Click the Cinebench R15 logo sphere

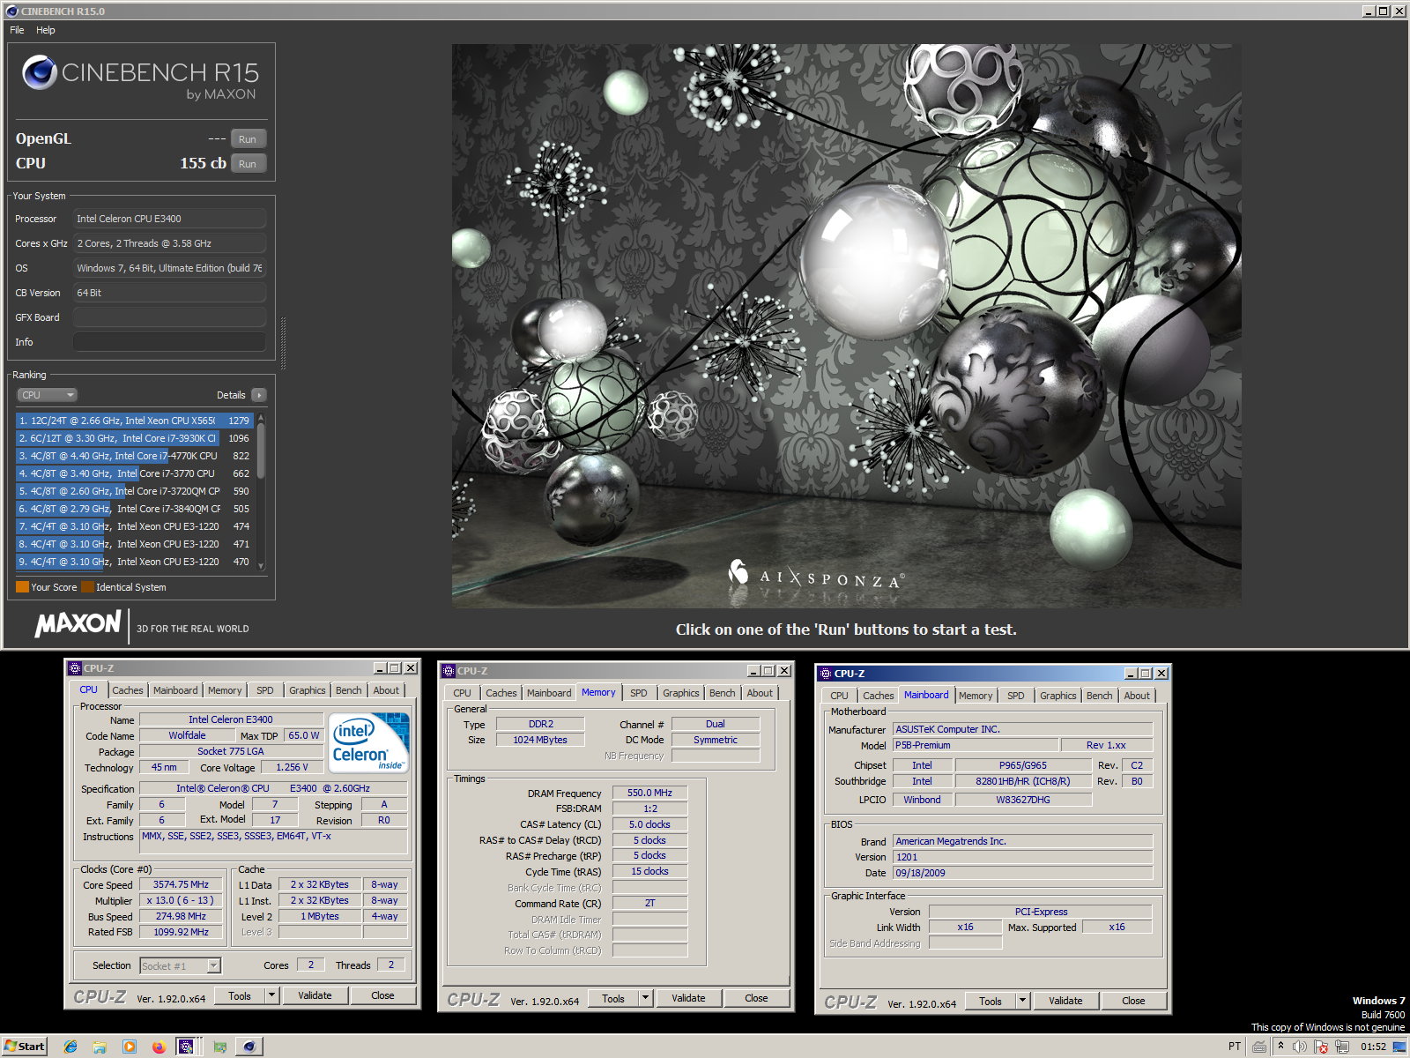(40, 72)
